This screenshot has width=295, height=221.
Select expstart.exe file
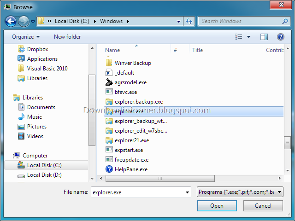click(x=124, y=150)
